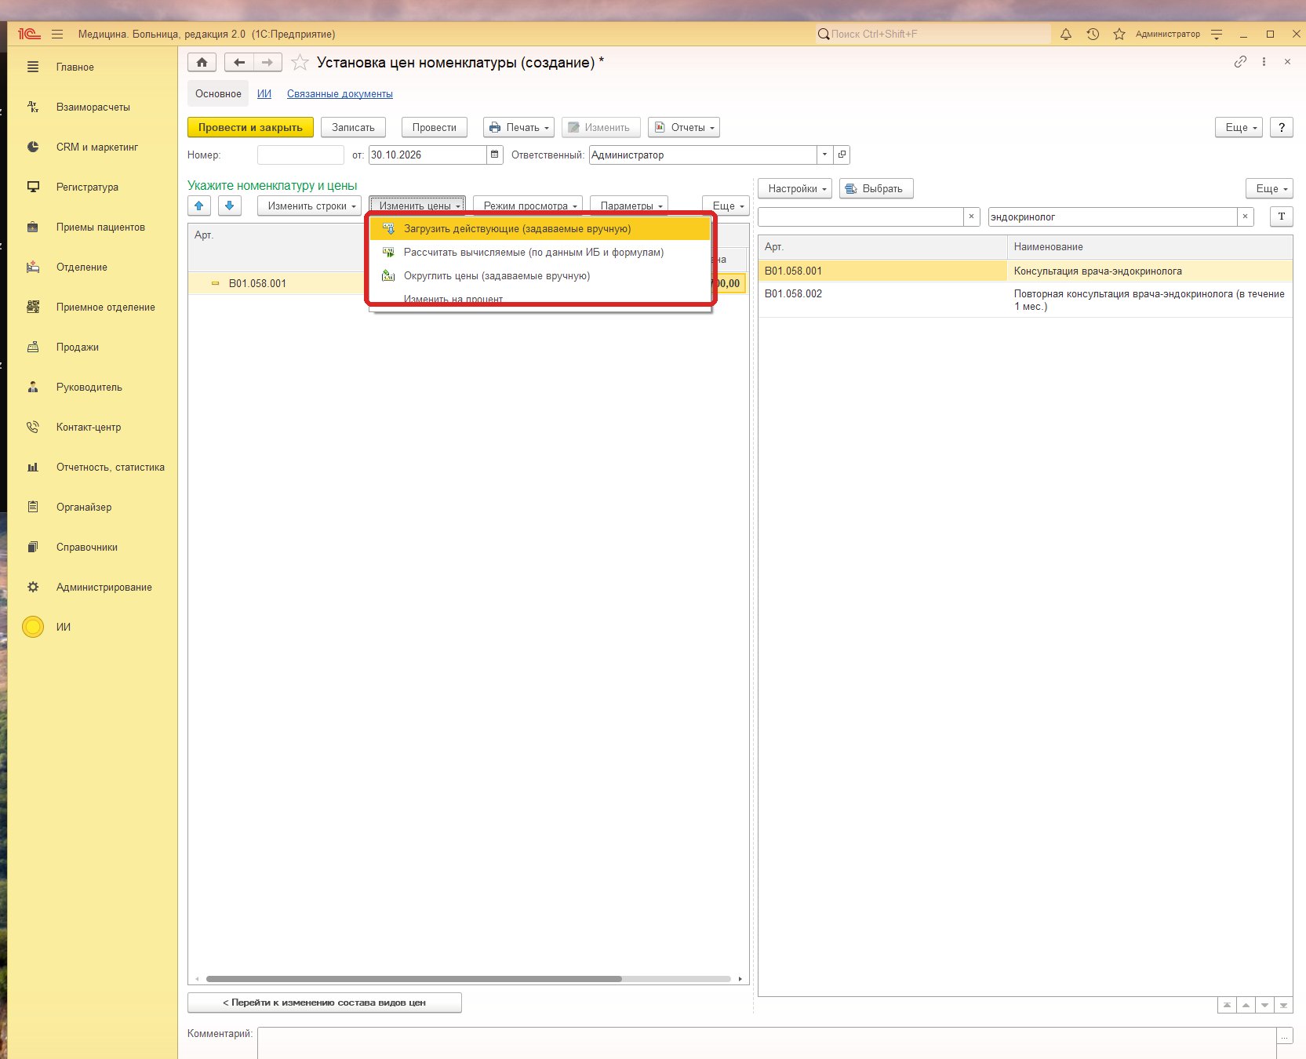Image resolution: width=1306 pixels, height=1059 pixels.
Task: Click 'Перейти к изменению состава видов цен'
Action: click(325, 1003)
